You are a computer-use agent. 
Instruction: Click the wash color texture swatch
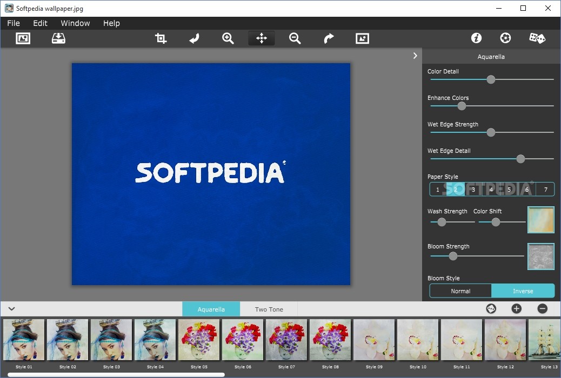[541, 220]
